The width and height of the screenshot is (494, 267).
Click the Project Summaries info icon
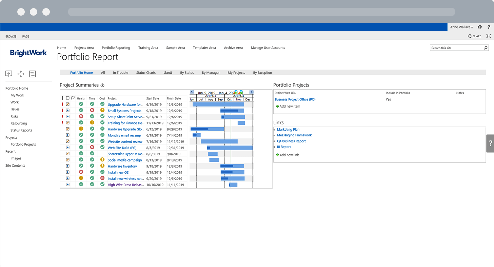(x=102, y=85)
